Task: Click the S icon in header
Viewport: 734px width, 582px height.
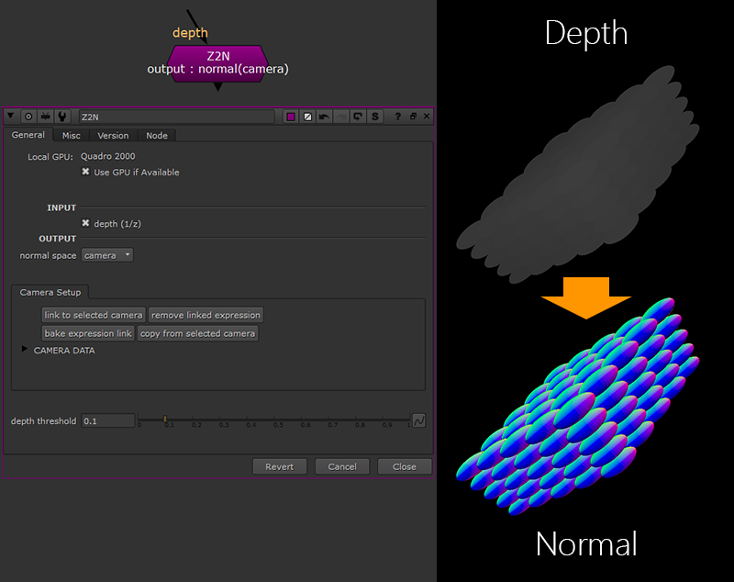Action: tap(374, 117)
